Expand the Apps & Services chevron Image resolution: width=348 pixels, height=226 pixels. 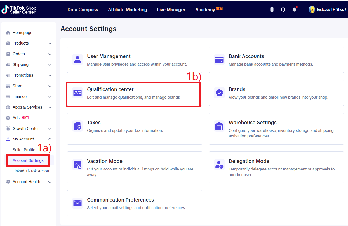(x=50, y=107)
